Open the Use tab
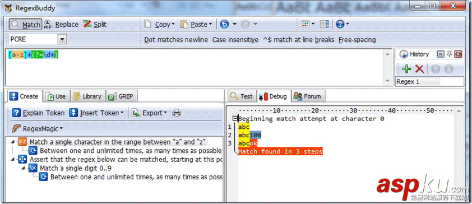The height and width of the screenshot is (204, 472). click(56, 96)
